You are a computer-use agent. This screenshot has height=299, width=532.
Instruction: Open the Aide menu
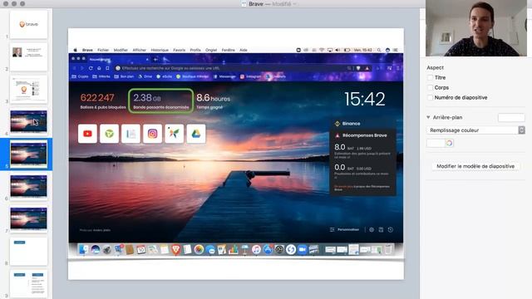244,50
